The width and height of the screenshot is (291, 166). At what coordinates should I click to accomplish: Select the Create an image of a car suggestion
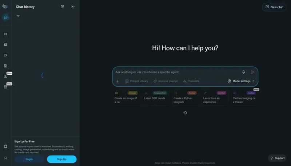[126, 97]
